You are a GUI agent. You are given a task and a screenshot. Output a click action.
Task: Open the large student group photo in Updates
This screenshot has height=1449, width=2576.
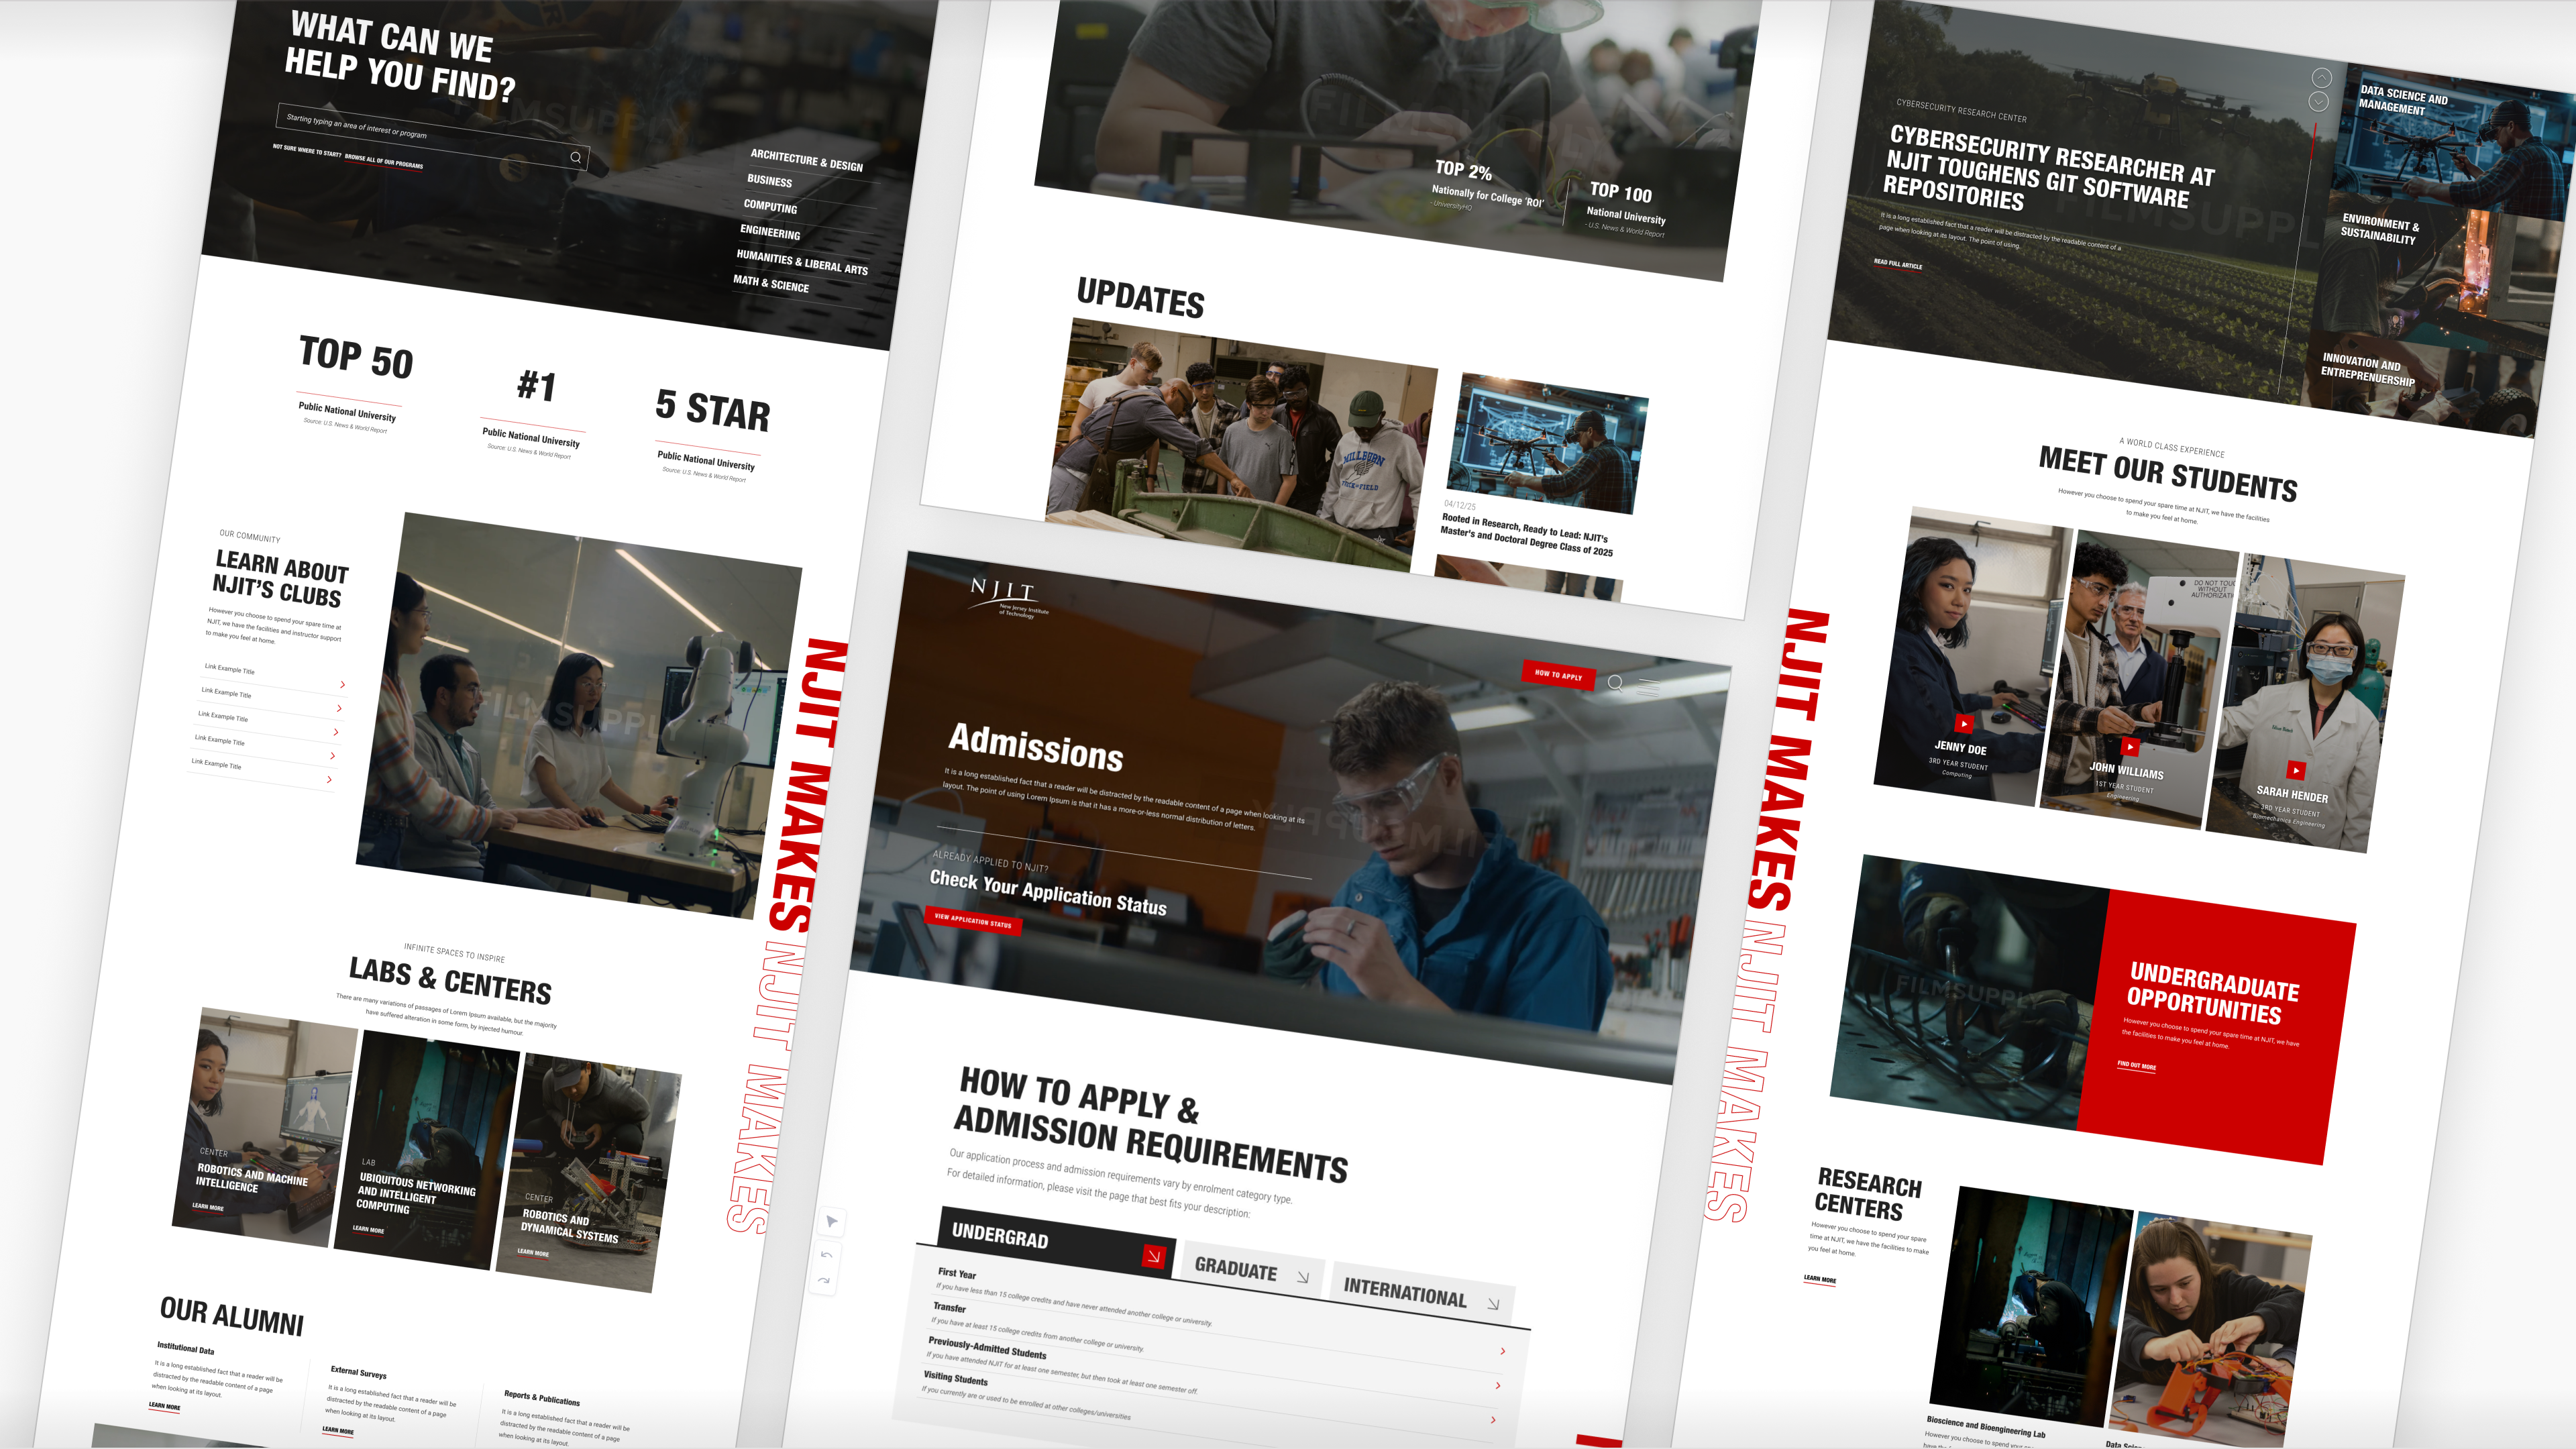[1241, 445]
